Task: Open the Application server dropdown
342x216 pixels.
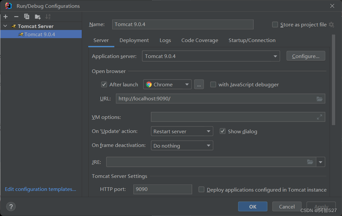Action: 211,56
